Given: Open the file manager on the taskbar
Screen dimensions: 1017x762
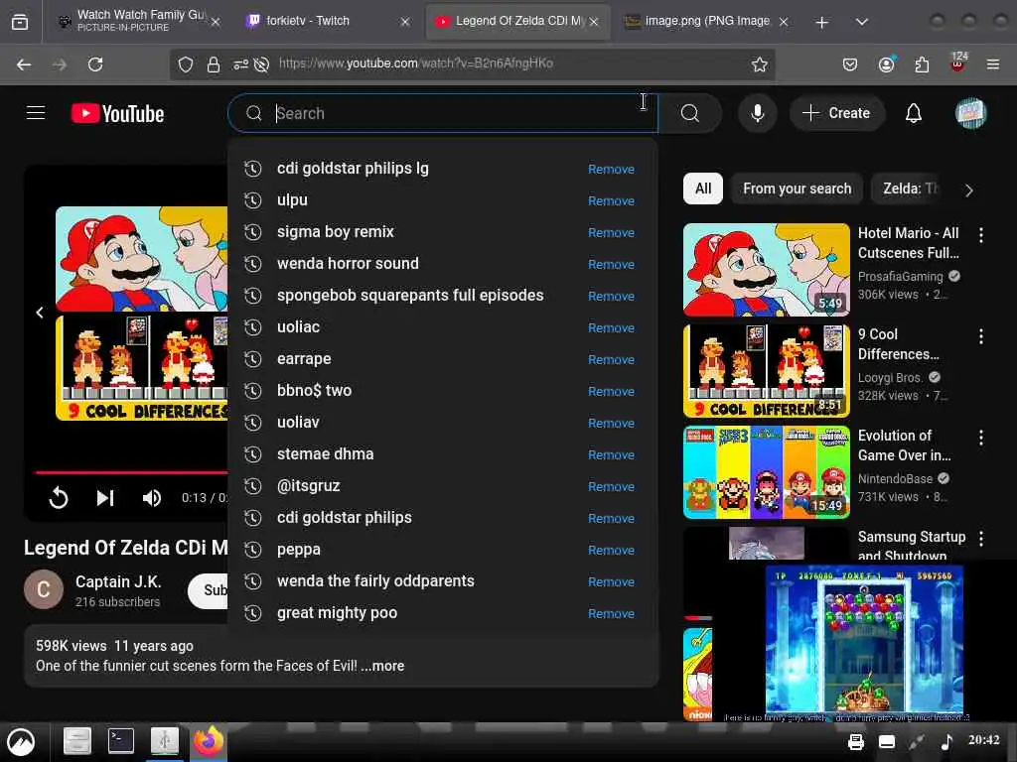Looking at the screenshot, I should 76,740.
